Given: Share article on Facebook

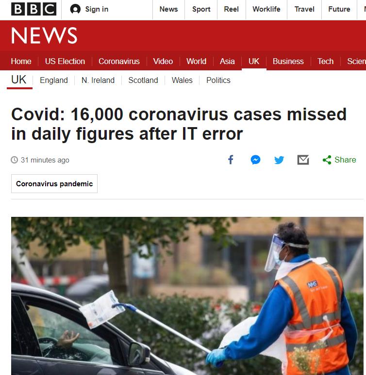Looking at the screenshot, I should pos(231,160).
